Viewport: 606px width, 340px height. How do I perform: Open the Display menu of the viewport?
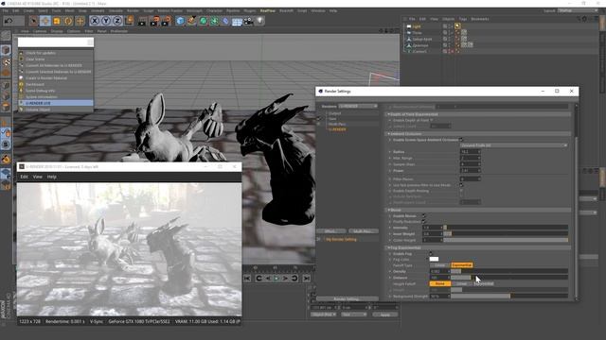57,31
